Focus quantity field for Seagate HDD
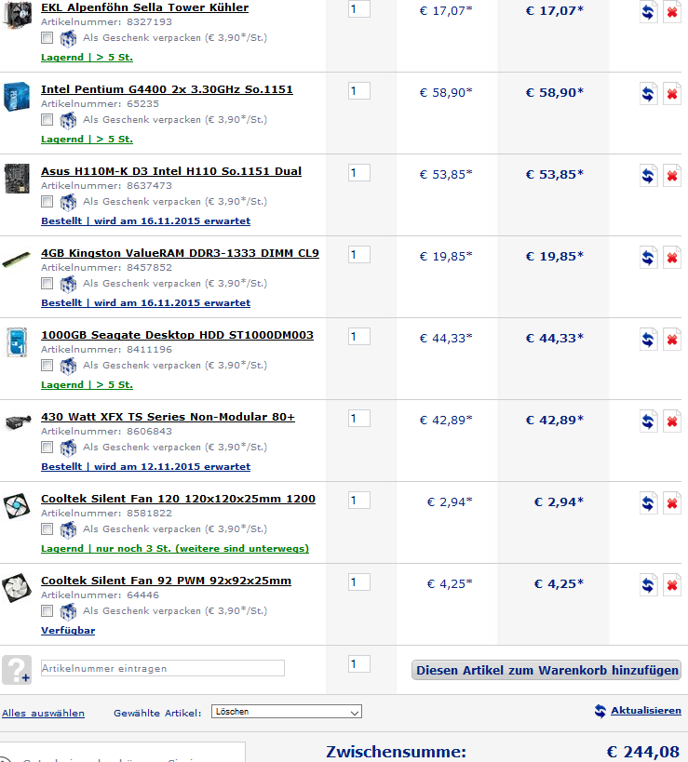Screen dimensions: 688x762 [x=358, y=336]
